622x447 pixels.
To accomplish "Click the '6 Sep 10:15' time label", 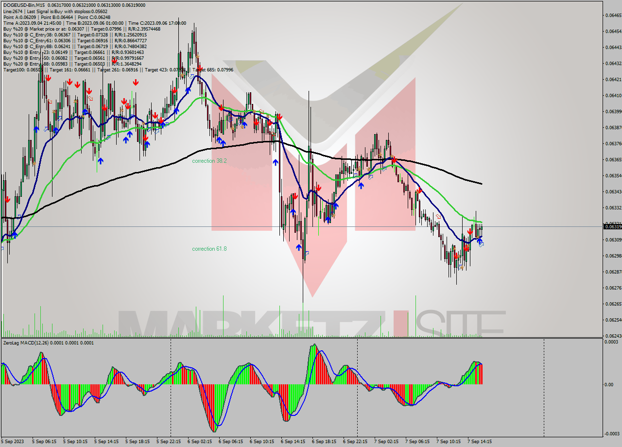I will click(262, 442).
